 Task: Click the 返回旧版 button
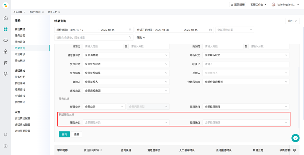click(x=237, y=5)
